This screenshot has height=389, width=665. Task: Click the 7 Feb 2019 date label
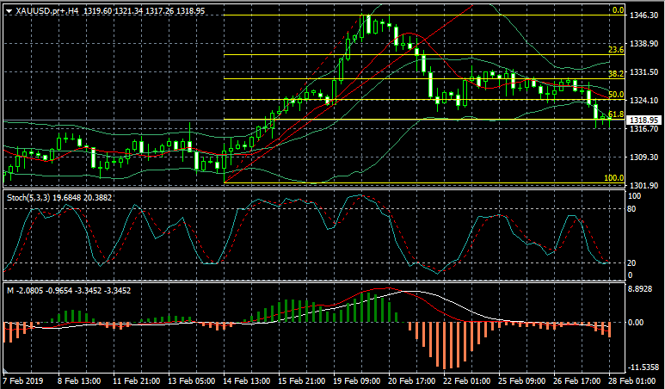click(23, 381)
